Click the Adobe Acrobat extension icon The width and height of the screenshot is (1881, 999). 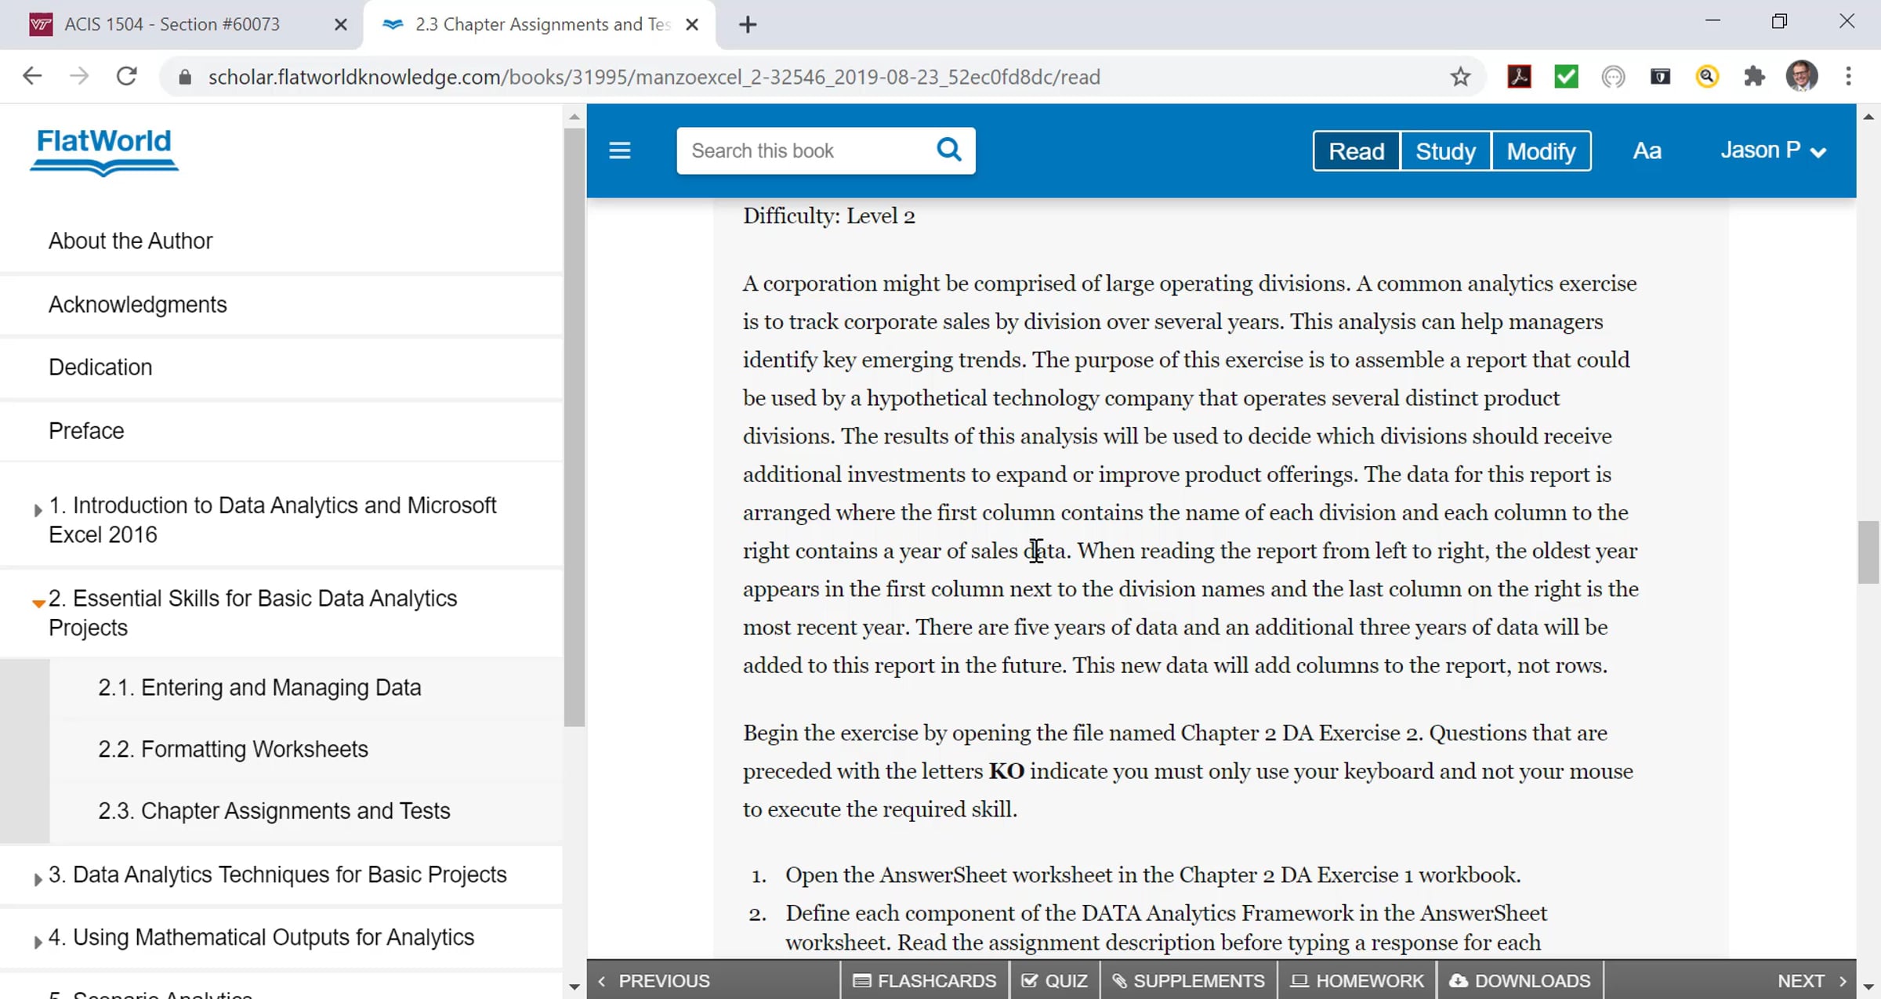(1519, 77)
